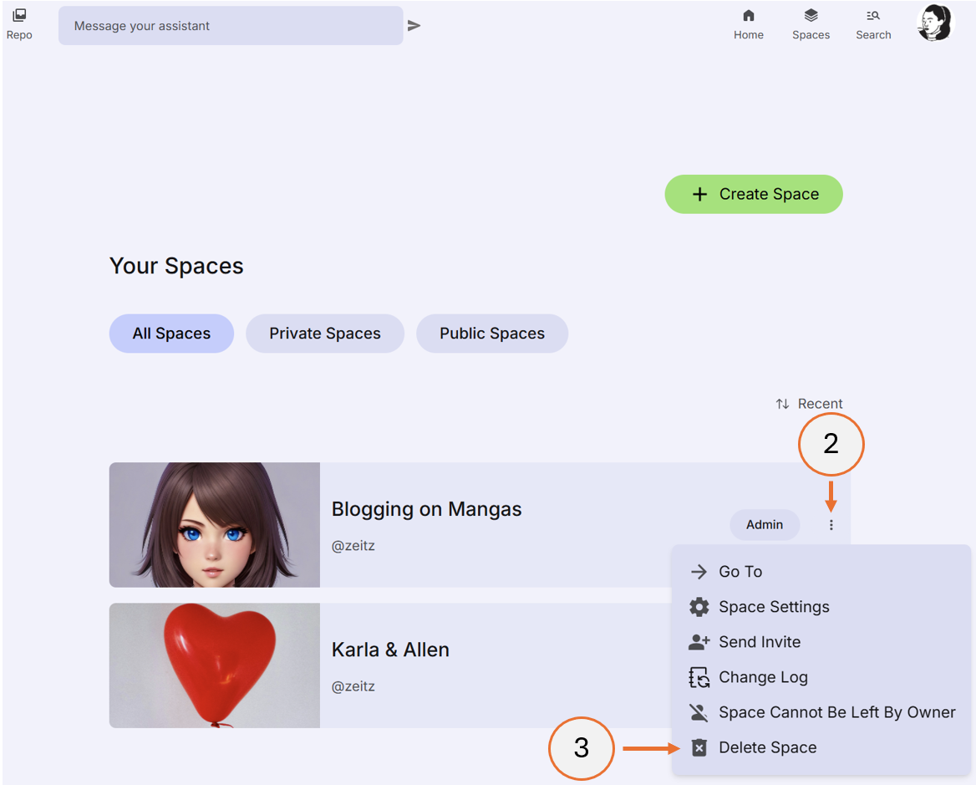Click the send message arrow icon
This screenshot has height=785, width=976.
tap(414, 26)
